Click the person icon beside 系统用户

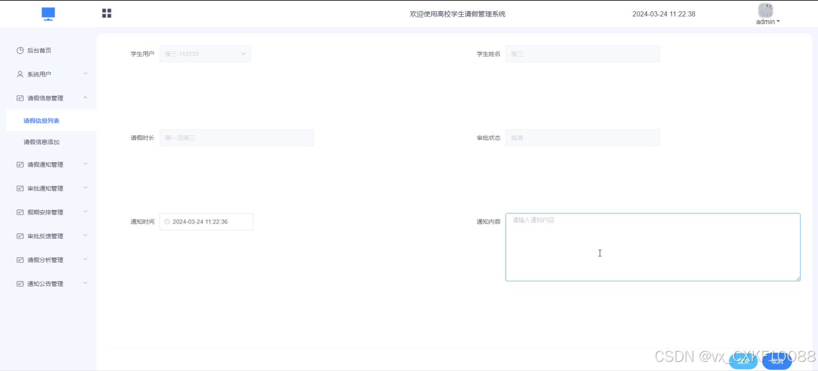pos(20,74)
